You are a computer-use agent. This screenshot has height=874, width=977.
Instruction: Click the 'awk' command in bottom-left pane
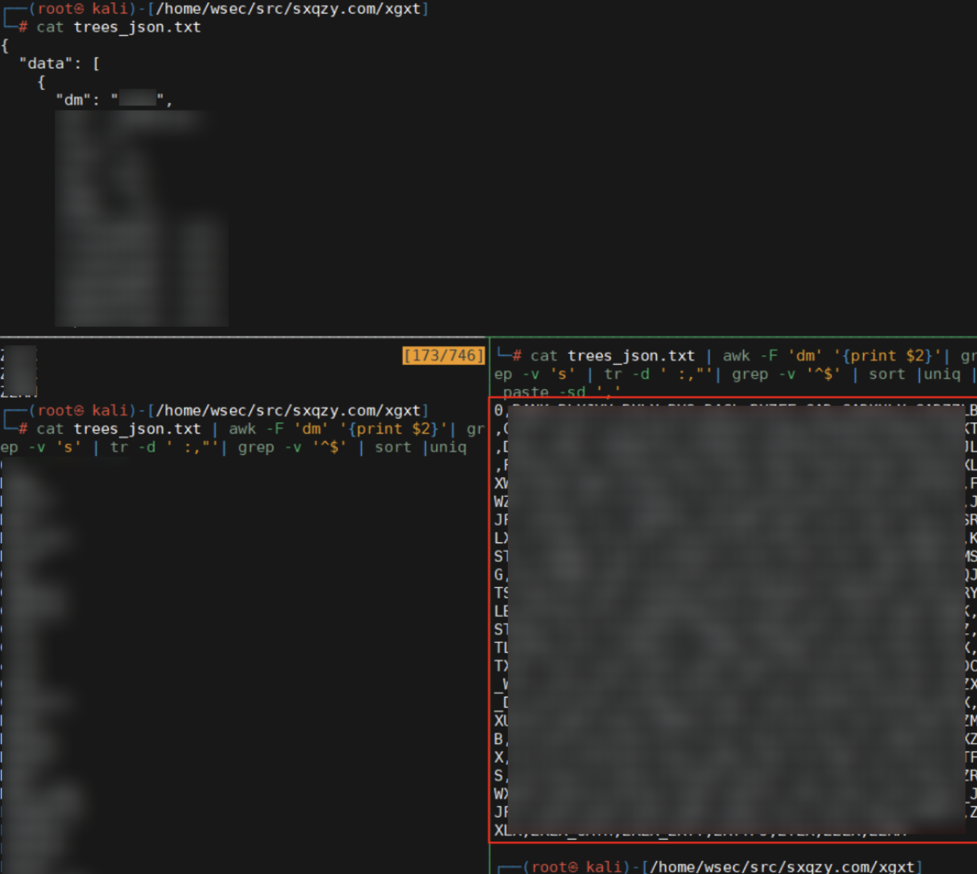[242, 429]
